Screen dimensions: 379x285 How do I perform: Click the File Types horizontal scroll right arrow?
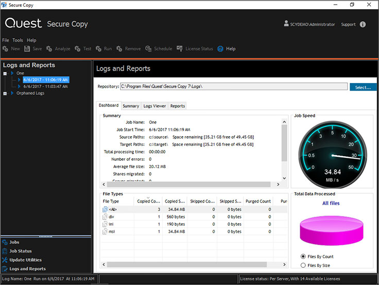tap(284, 264)
